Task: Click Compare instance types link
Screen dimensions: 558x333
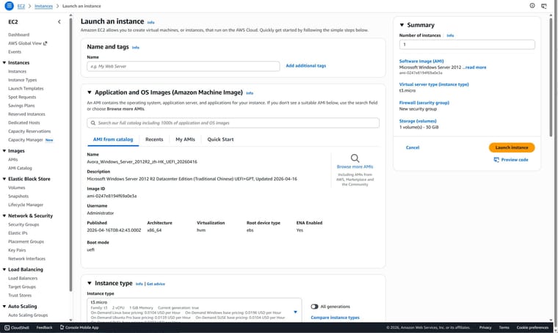Action: (335, 318)
